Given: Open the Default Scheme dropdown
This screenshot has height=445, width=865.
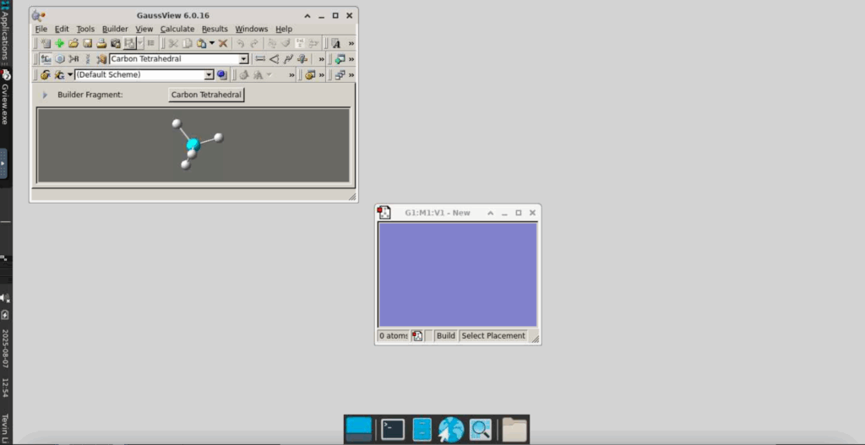Looking at the screenshot, I should (209, 74).
